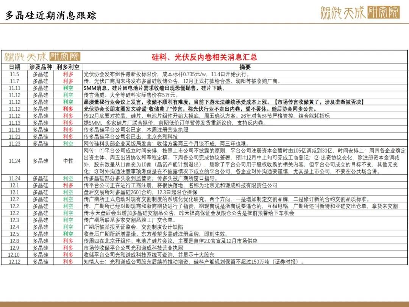Click 多晶硅 in the 12.8 row
This screenshot has height=307, width=409.
[x=41, y=241]
